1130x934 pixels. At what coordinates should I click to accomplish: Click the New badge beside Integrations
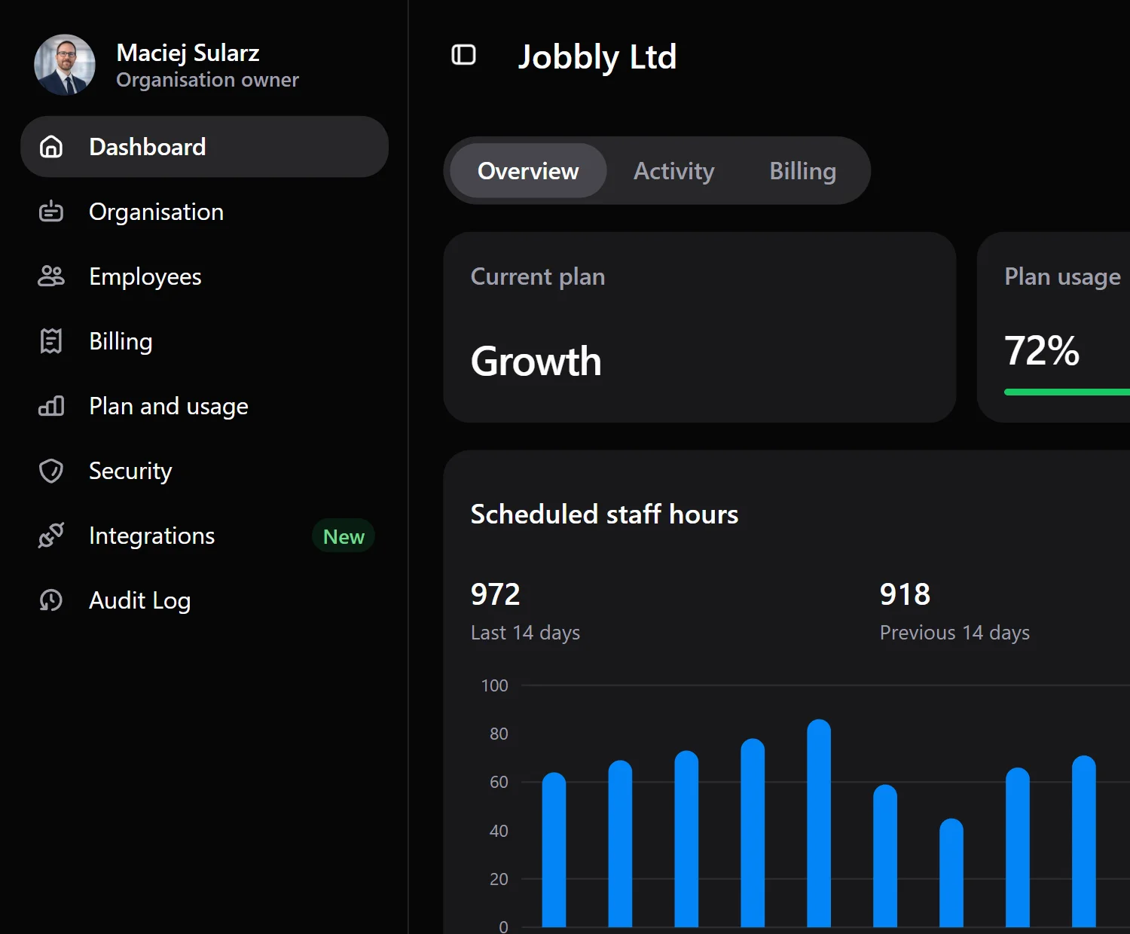point(344,536)
